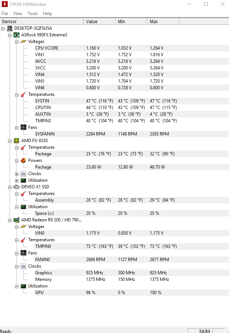Click the HWMonitor lightning icon in title bar
229x333 pixels.
tap(5, 4)
